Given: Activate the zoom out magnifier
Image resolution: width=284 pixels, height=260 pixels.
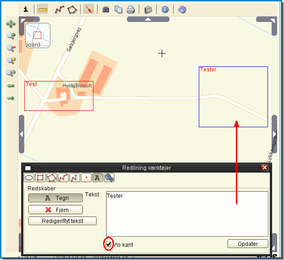Looking at the screenshot, I should click(11, 49).
